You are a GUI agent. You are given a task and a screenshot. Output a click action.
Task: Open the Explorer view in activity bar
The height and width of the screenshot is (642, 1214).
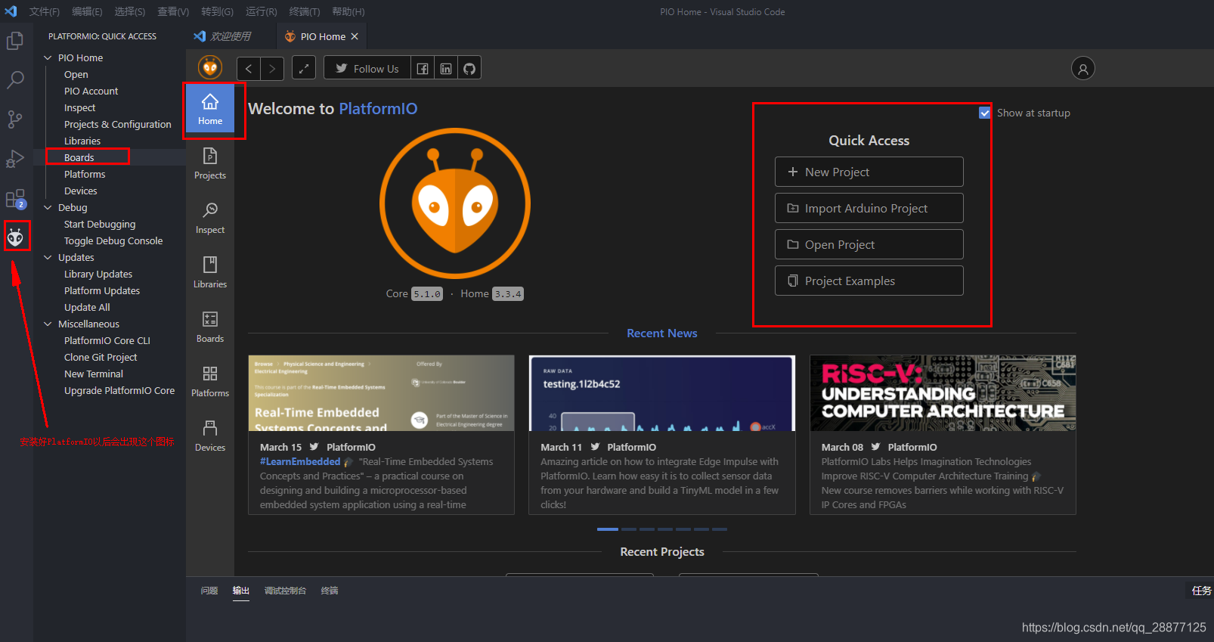(15, 40)
